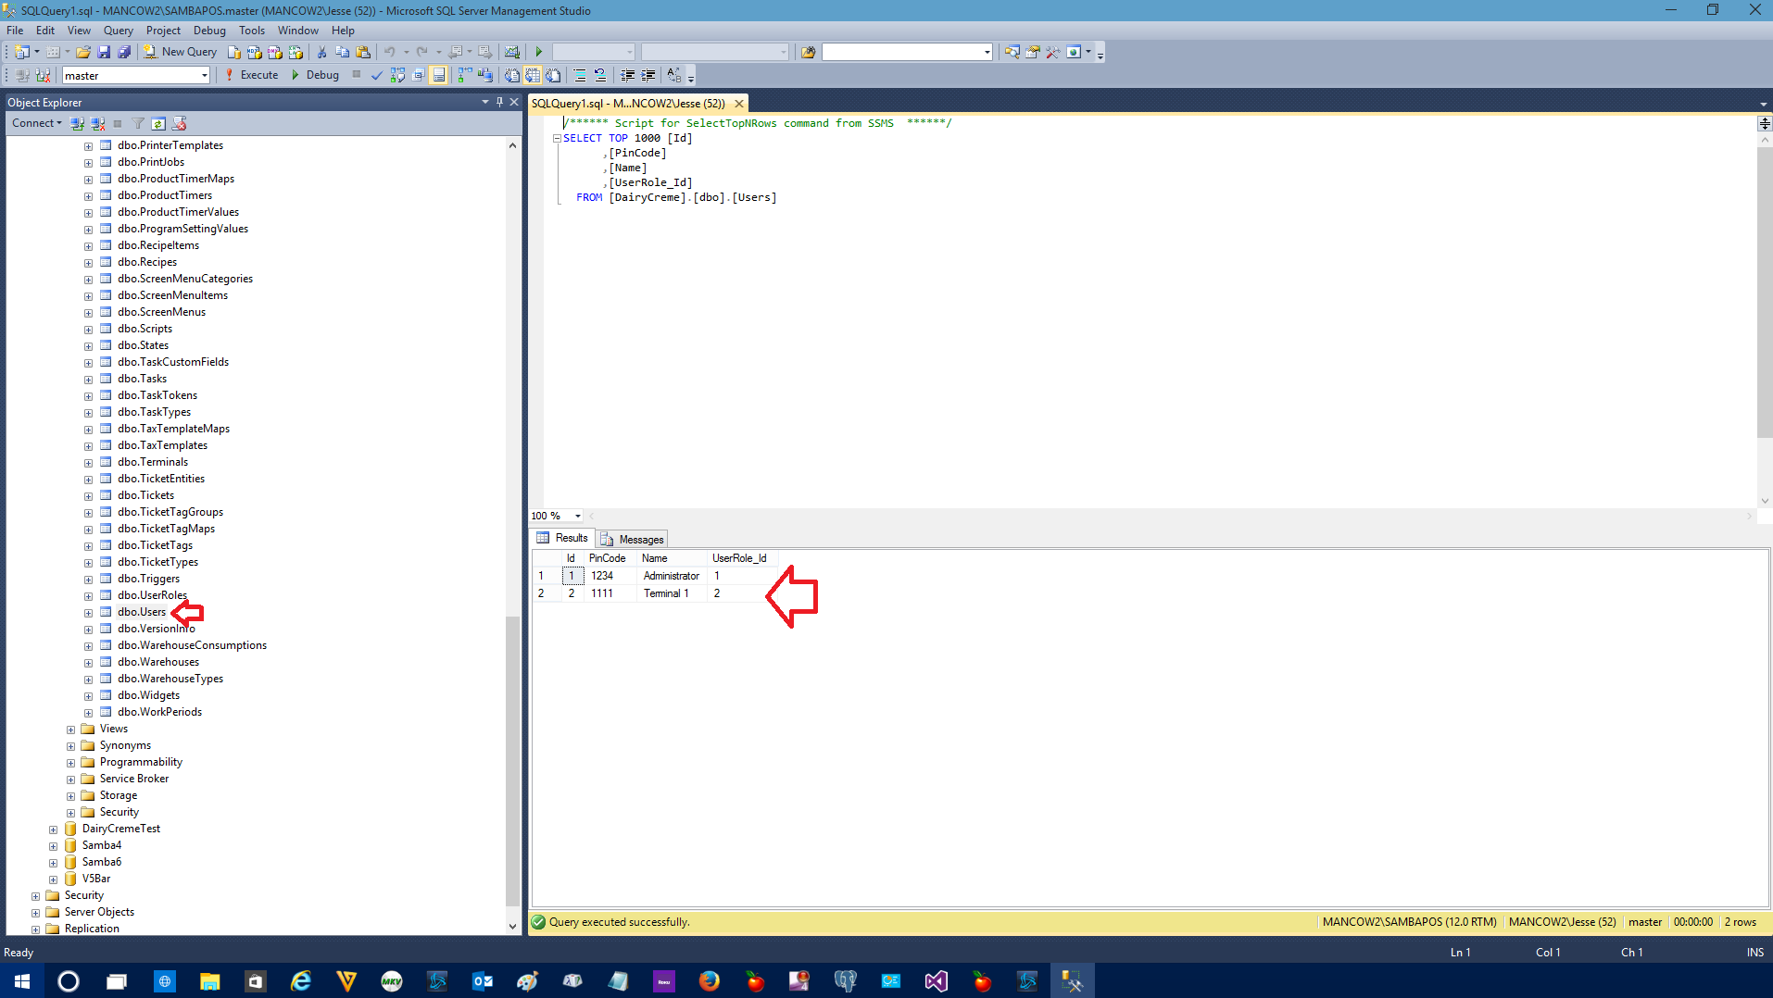Expand the dbo.Users table node
Viewport: 1773px width, 998px height.
tap(88, 612)
